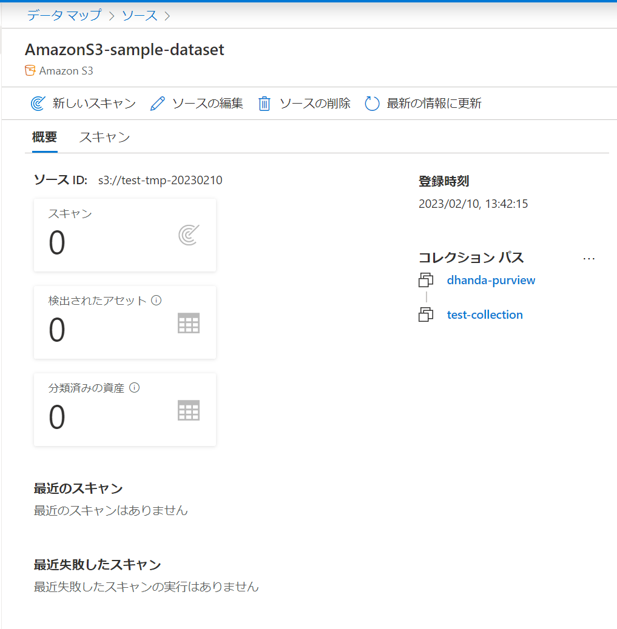617x629 pixels.
Task: Click the scan icon in スキャン card
Action: coord(189,235)
